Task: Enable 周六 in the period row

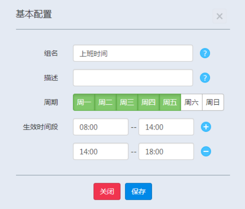Action: [x=191, y=102]
